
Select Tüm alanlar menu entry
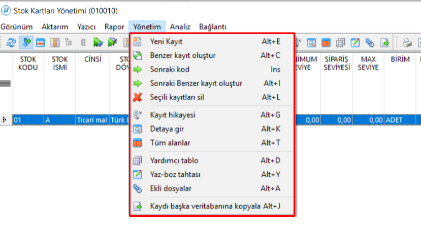pos(212,143)
